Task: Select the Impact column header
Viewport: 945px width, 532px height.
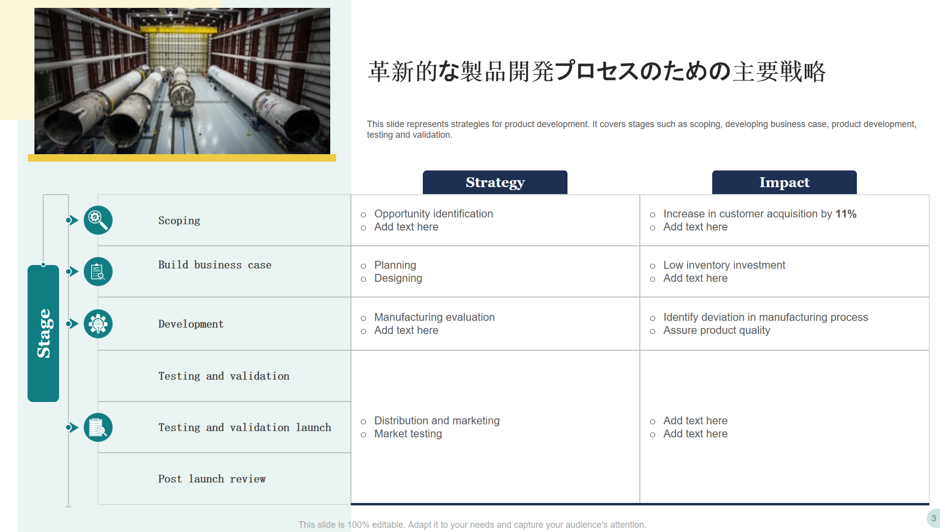Action: pos(784,182)
